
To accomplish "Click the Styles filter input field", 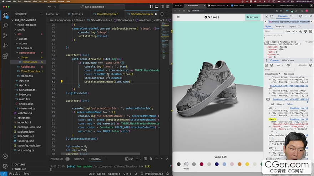I will point(274,31).
